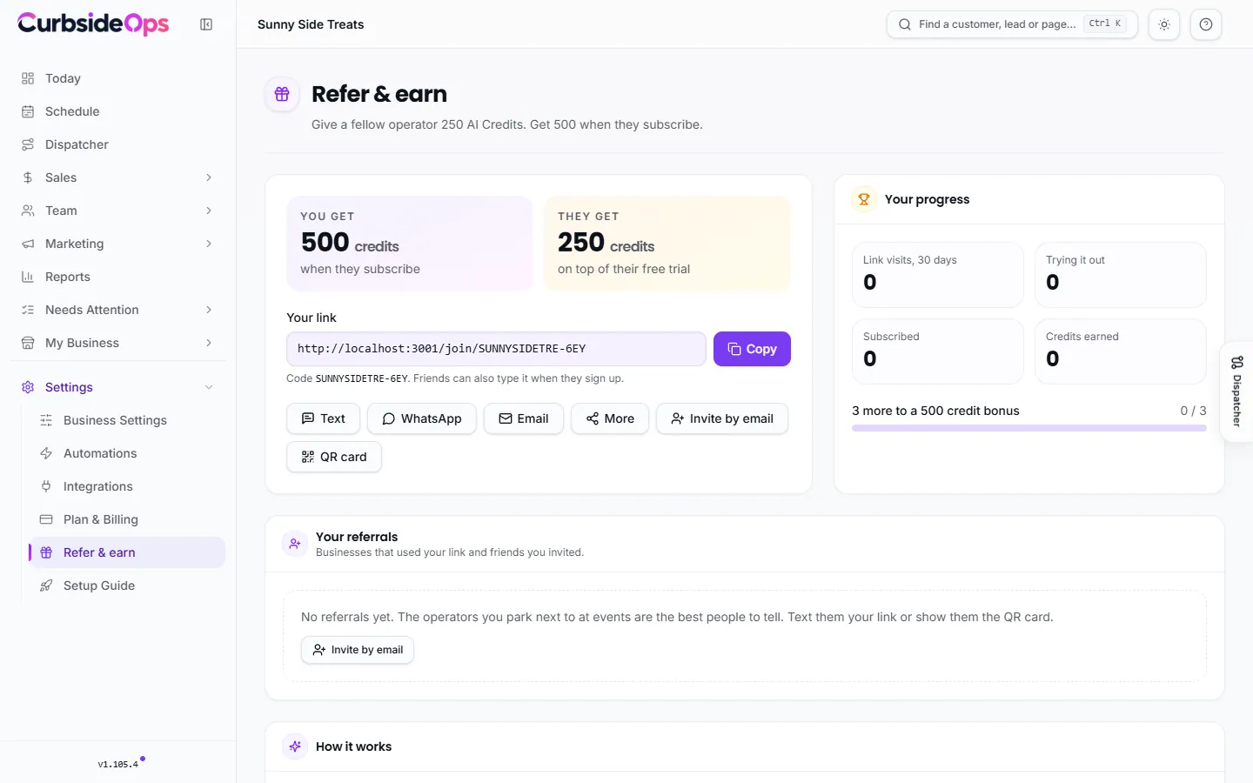Click the Today dashboard icon
Viewport: 1253px width, 783px height.
[28, 78]
